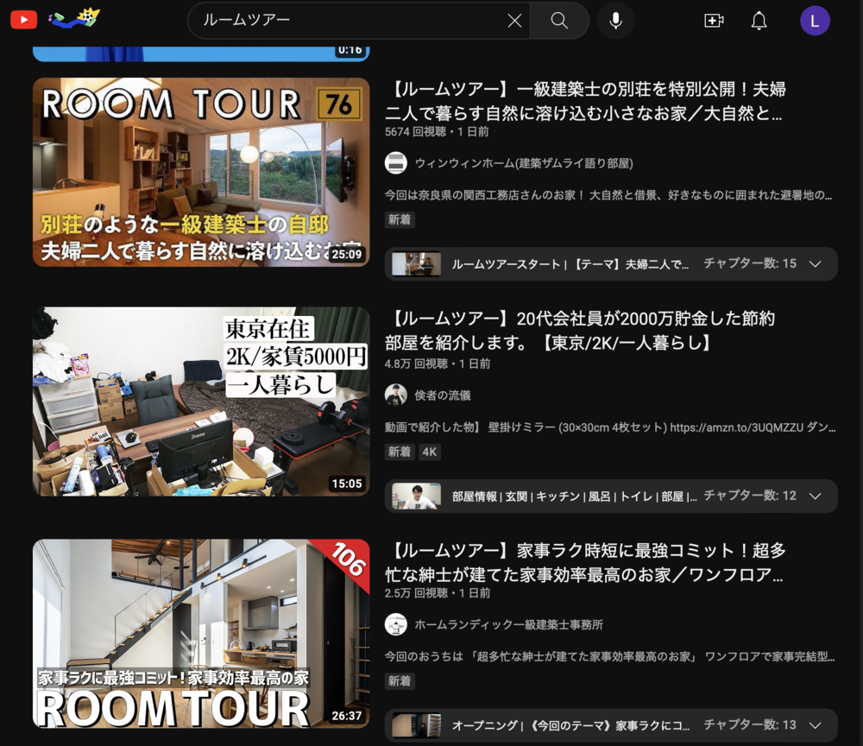The width and height of the screenshot is (863, 746).
Task: Click description 動画で紹介した物 壁掛けミラー
Action: [610, 427]
